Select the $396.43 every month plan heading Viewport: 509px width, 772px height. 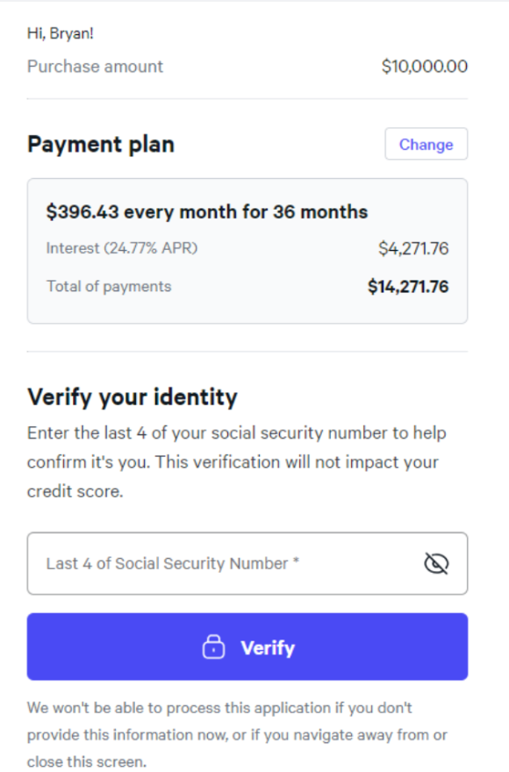207,212
